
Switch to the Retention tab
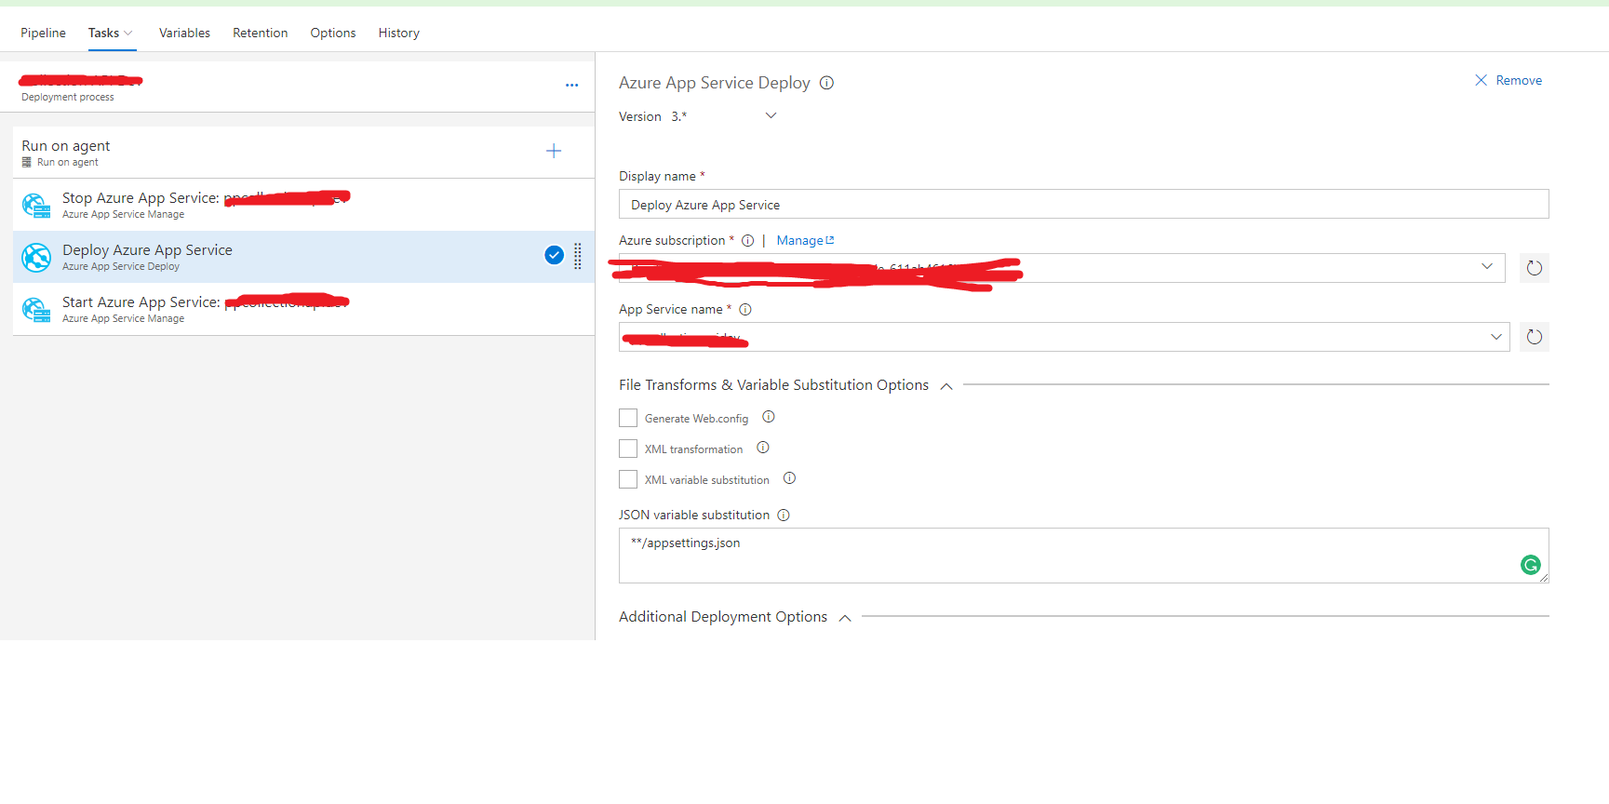pyautogui.click(x=260, y=33)
